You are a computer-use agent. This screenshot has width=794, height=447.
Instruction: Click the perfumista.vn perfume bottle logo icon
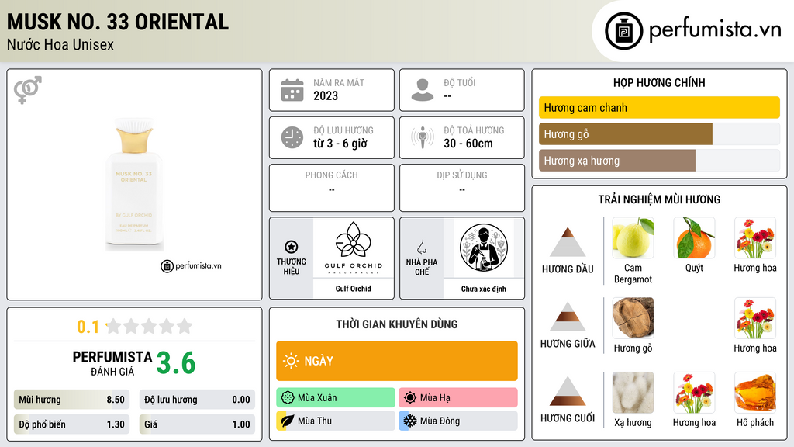click(x=624, y=31)
